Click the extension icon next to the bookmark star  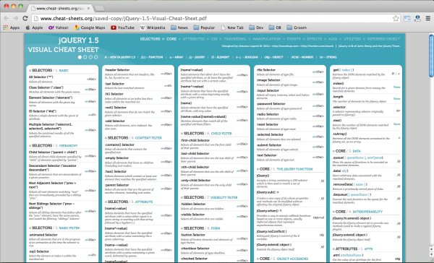pyautogui.click(x=407, y=19)
